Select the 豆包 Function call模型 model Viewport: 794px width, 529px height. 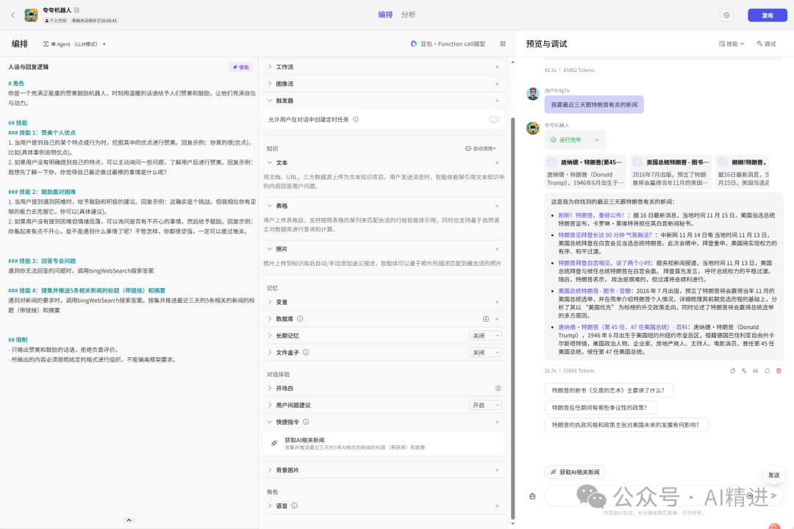(448, 44)
